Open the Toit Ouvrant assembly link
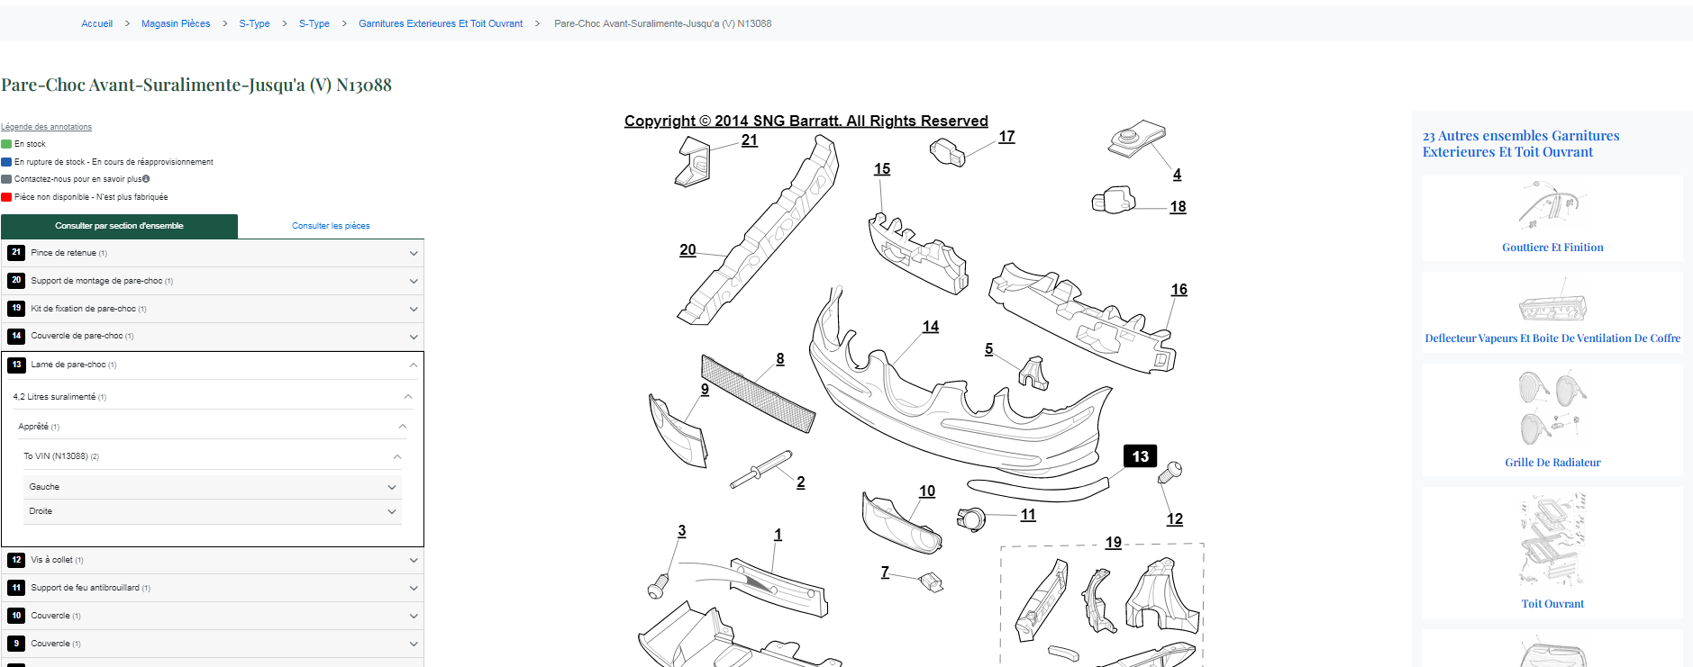 [1552, 604]
